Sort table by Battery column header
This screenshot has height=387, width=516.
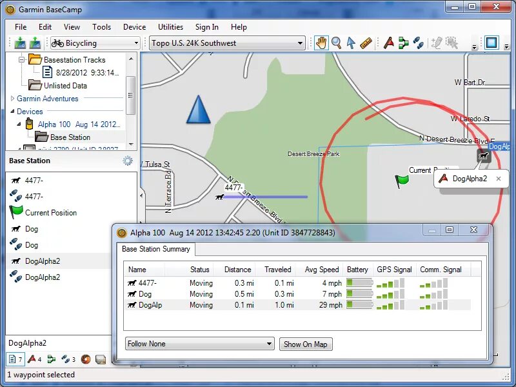[x=358, y=270]
